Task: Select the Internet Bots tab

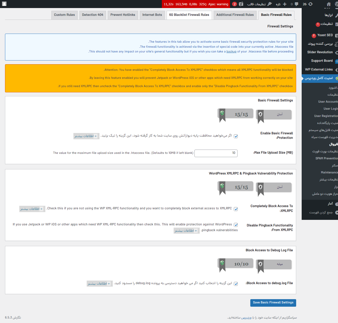Action: [x=152, y=15]
